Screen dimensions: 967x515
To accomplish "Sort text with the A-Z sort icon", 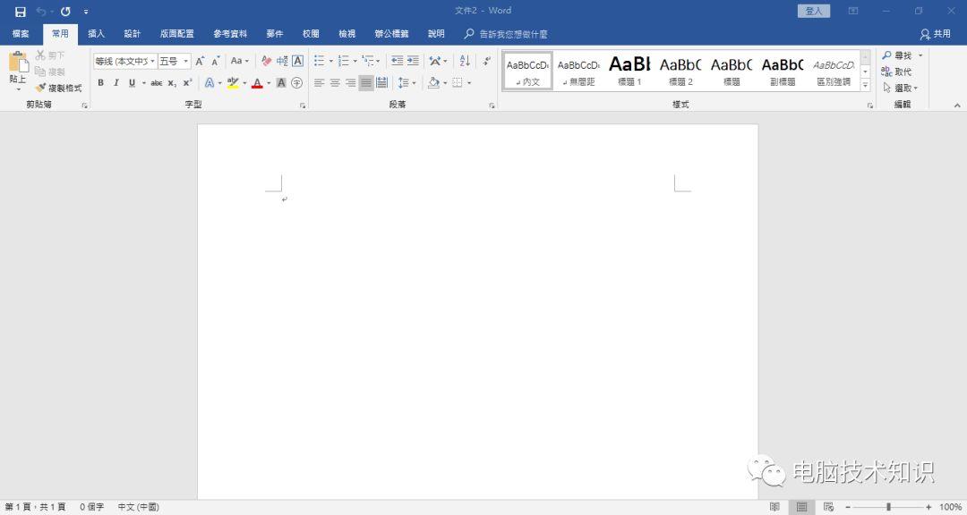I will pos(465,61).
